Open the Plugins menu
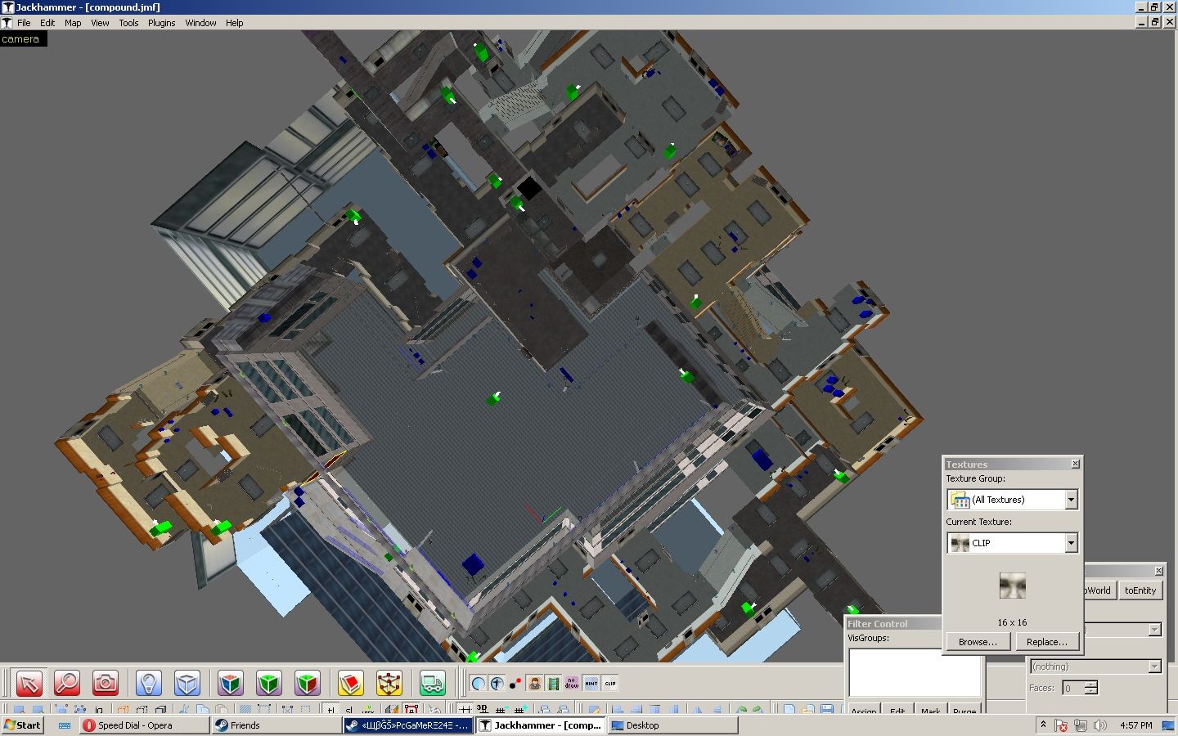 (x=161, y=23)
